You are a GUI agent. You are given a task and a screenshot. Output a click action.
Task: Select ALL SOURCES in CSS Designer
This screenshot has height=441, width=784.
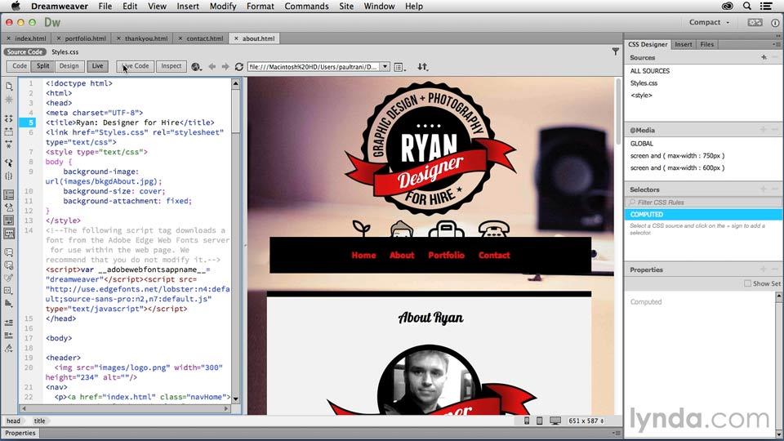coord(649,71)
